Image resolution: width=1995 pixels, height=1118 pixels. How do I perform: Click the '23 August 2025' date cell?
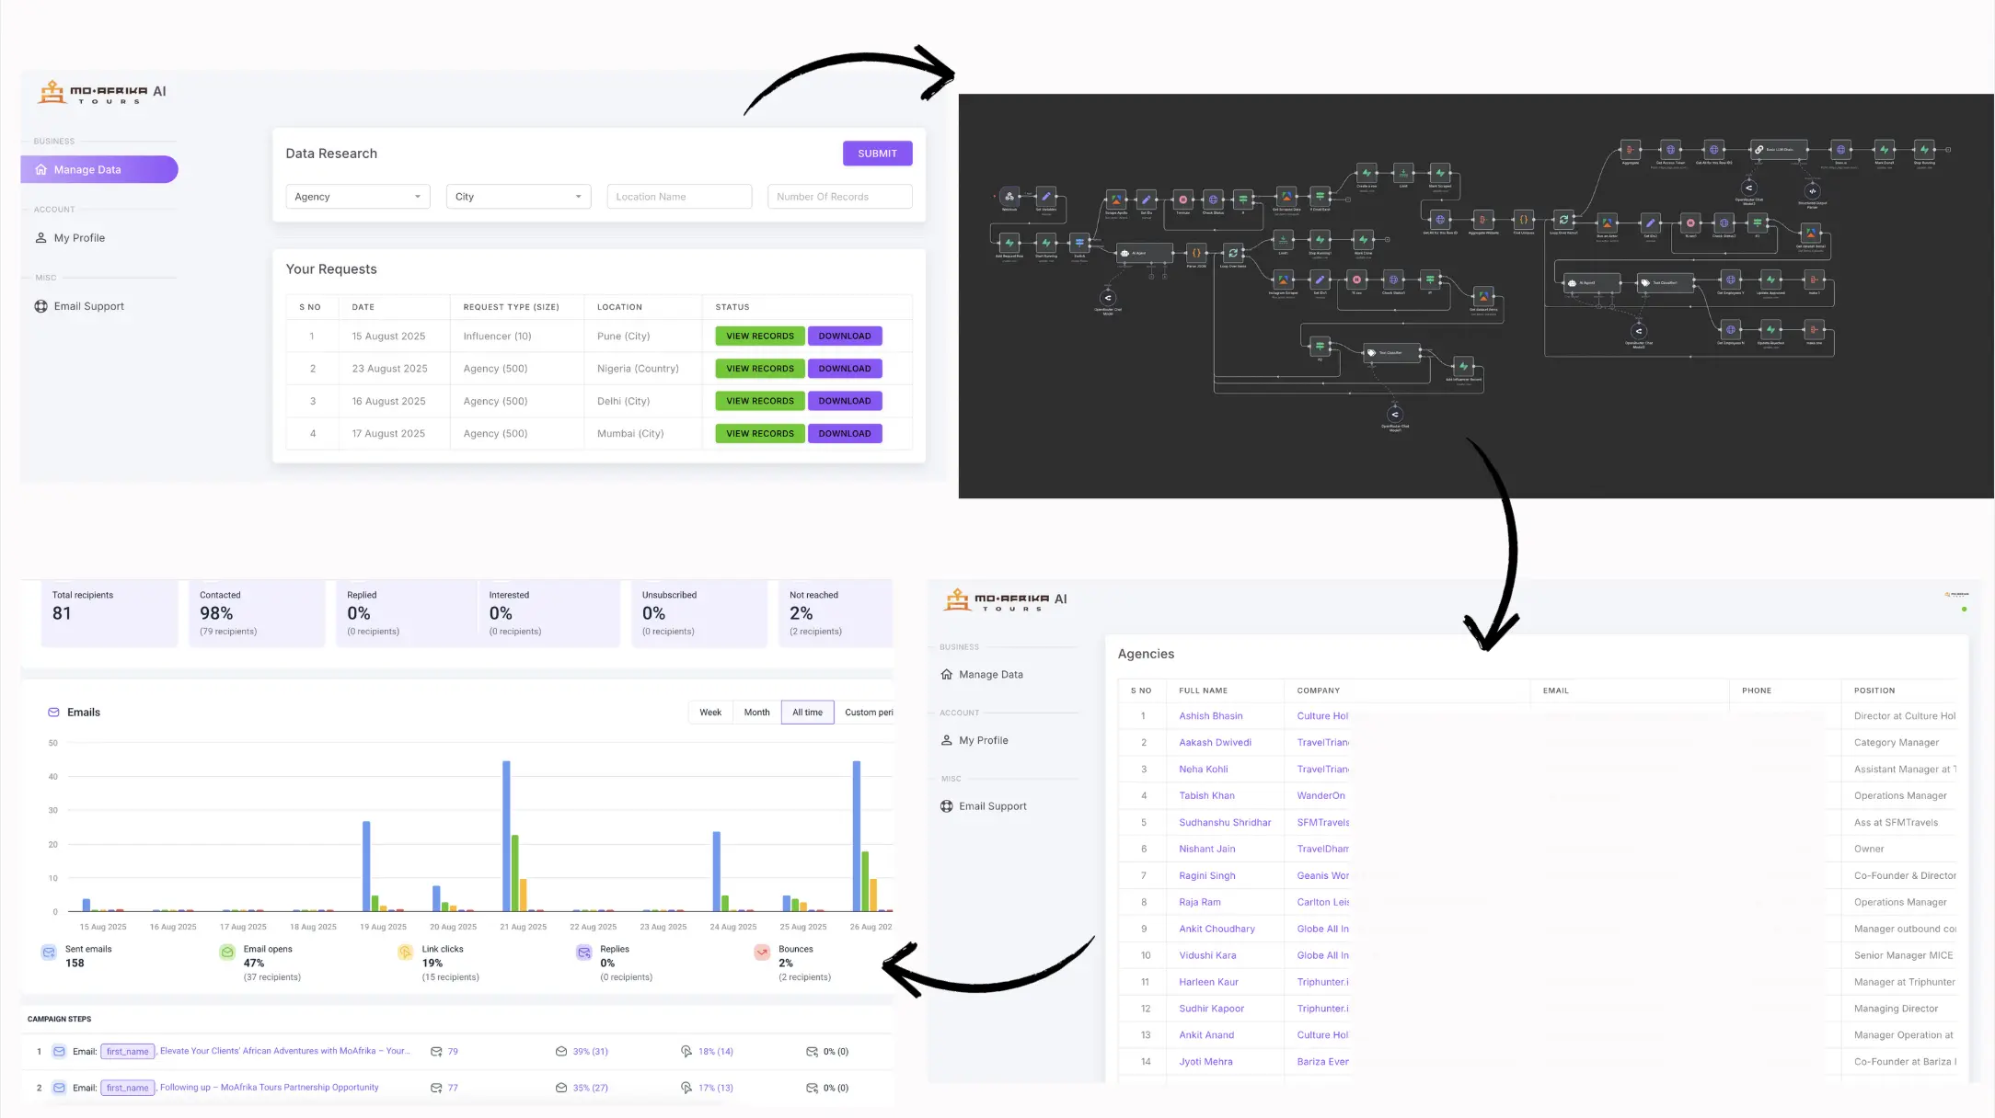[x=389, y=369]
